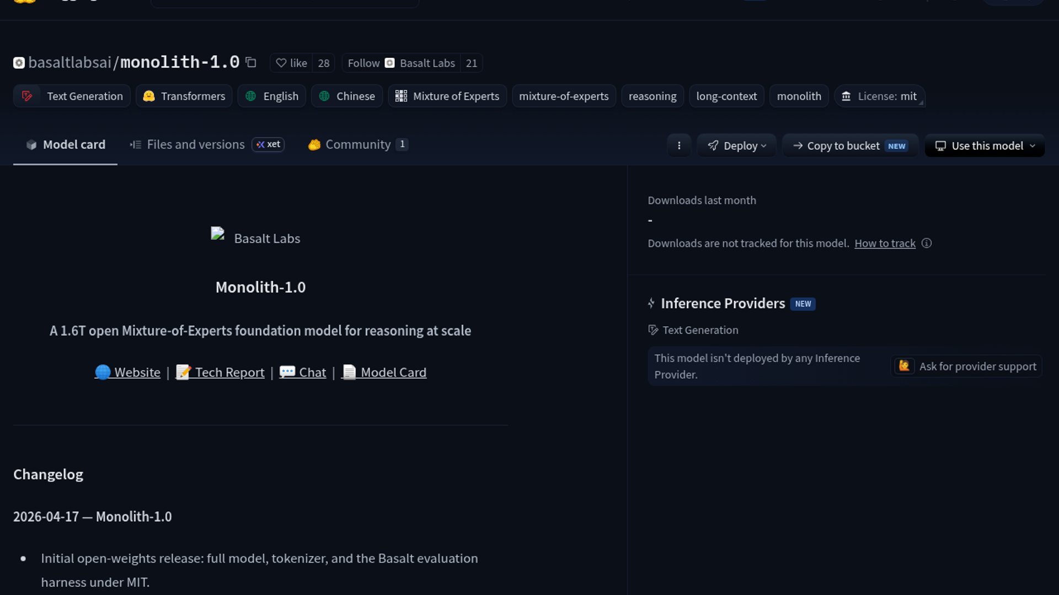Switch to the Model card tab
This screenshot has width=1059, height=595.
tap(65, 144)
